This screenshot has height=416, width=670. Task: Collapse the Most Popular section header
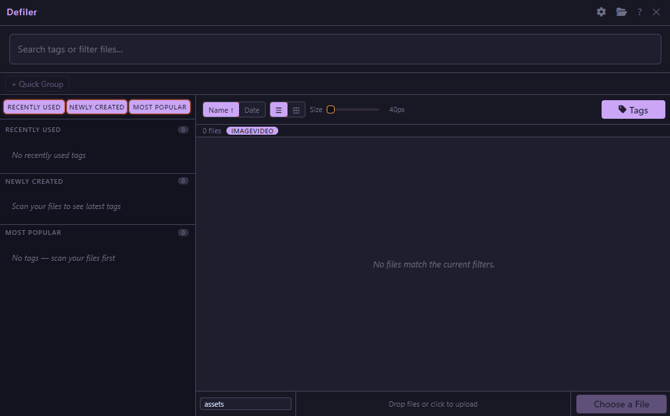[x=33, y=233]
